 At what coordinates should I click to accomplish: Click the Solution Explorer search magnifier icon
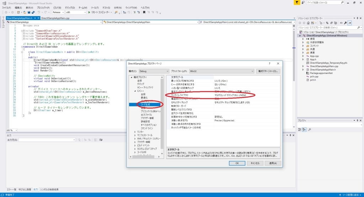[359, 28]
